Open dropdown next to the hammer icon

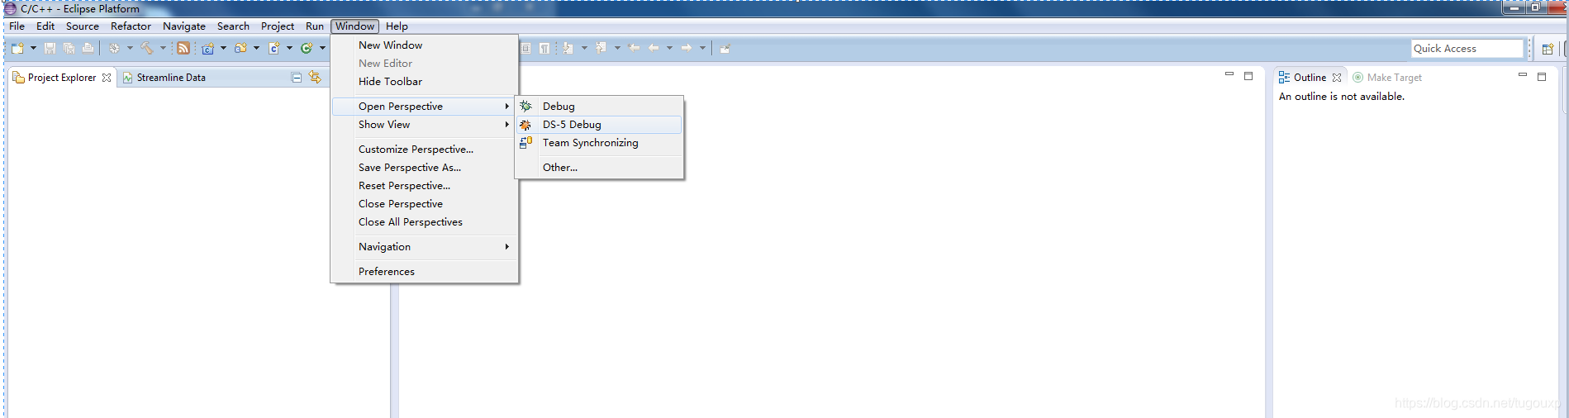click(163, 48)
